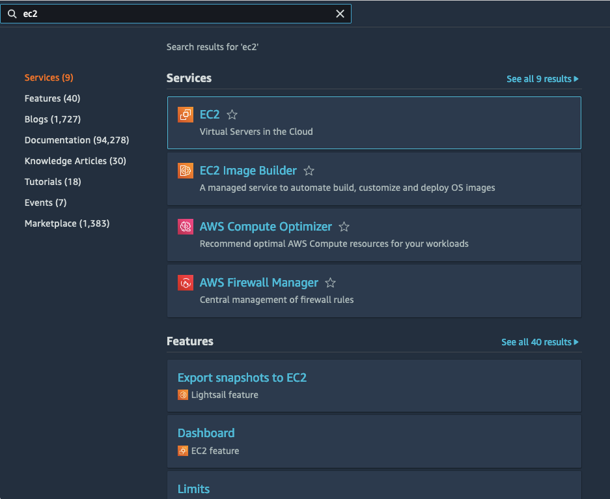Click the Lightsail feature icon

click(183, 395)
